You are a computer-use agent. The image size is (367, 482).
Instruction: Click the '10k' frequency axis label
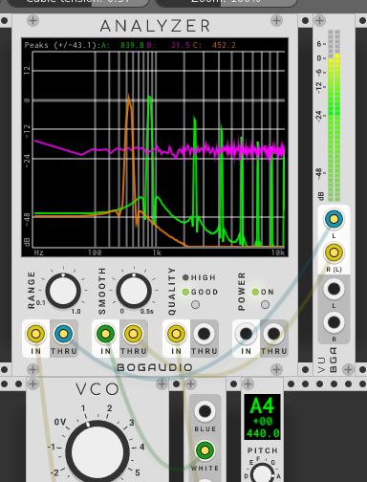(278, 252)
